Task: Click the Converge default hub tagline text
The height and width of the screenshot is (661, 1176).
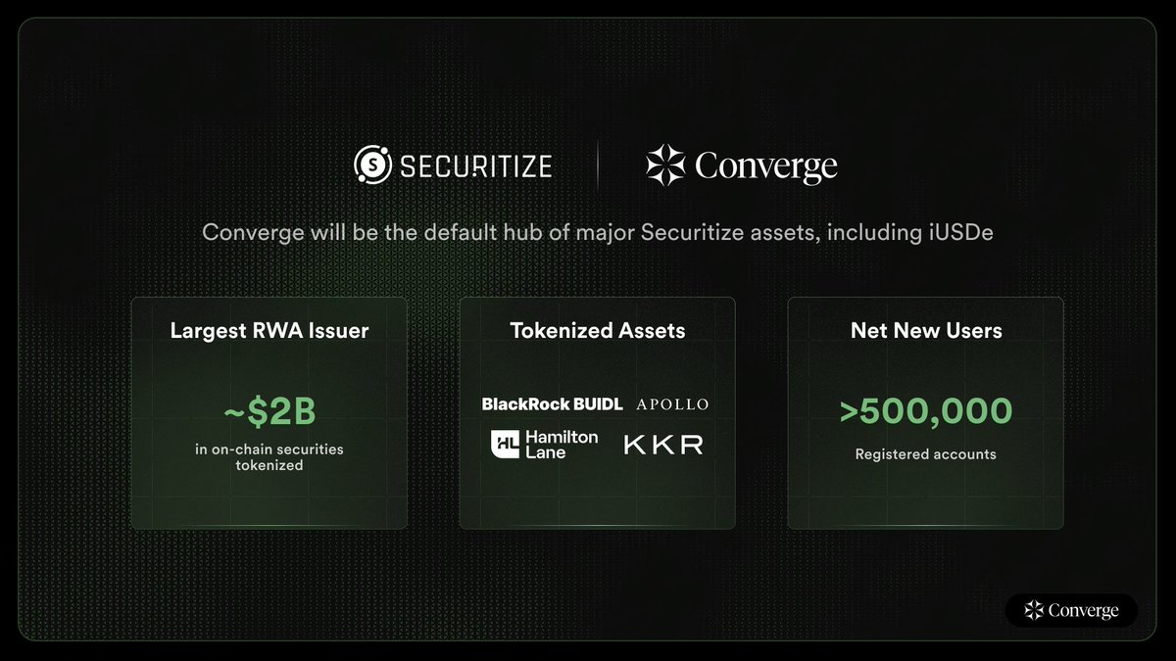Action: (x=588, y=234)
